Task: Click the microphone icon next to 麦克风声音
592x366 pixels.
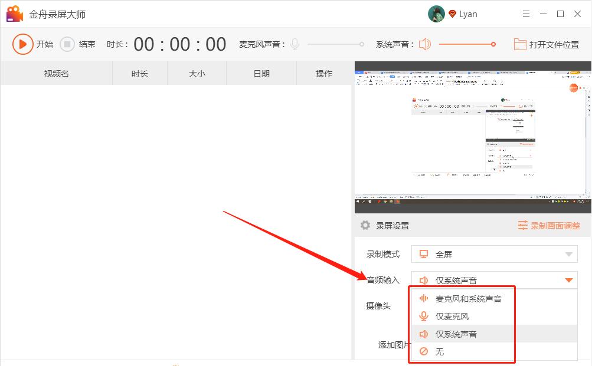Action: (294, 44)
